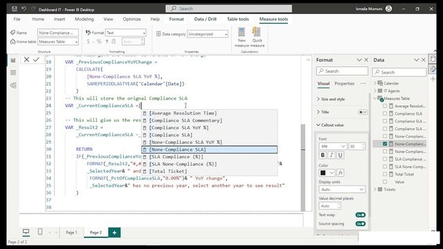Open font family DIN dropdown

tap(333, 146)
